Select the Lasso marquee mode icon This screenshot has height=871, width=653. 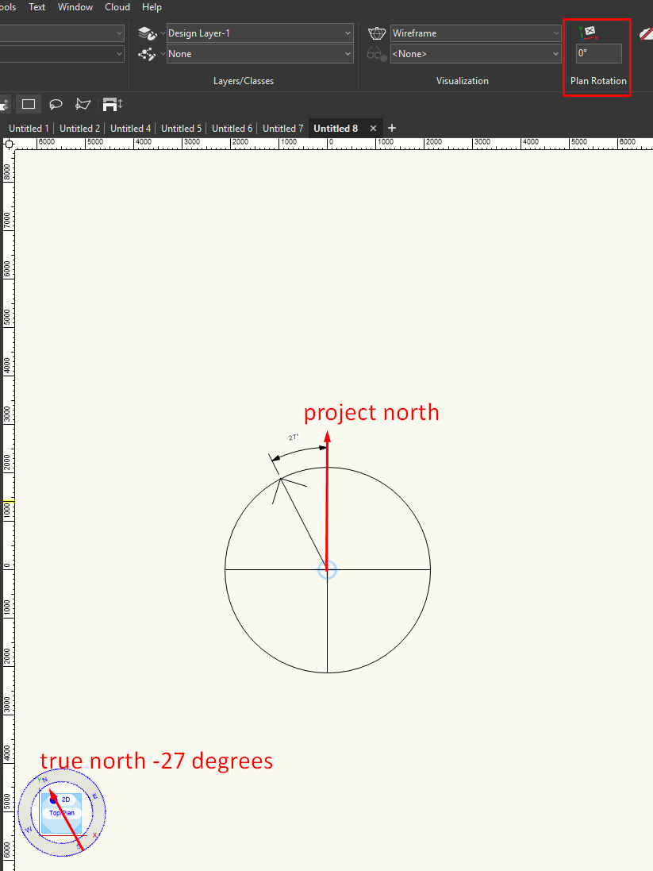click(x=56, y=104)
